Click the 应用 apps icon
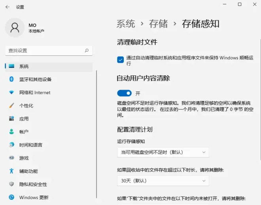Screen dimensions: 261x205 11,118
